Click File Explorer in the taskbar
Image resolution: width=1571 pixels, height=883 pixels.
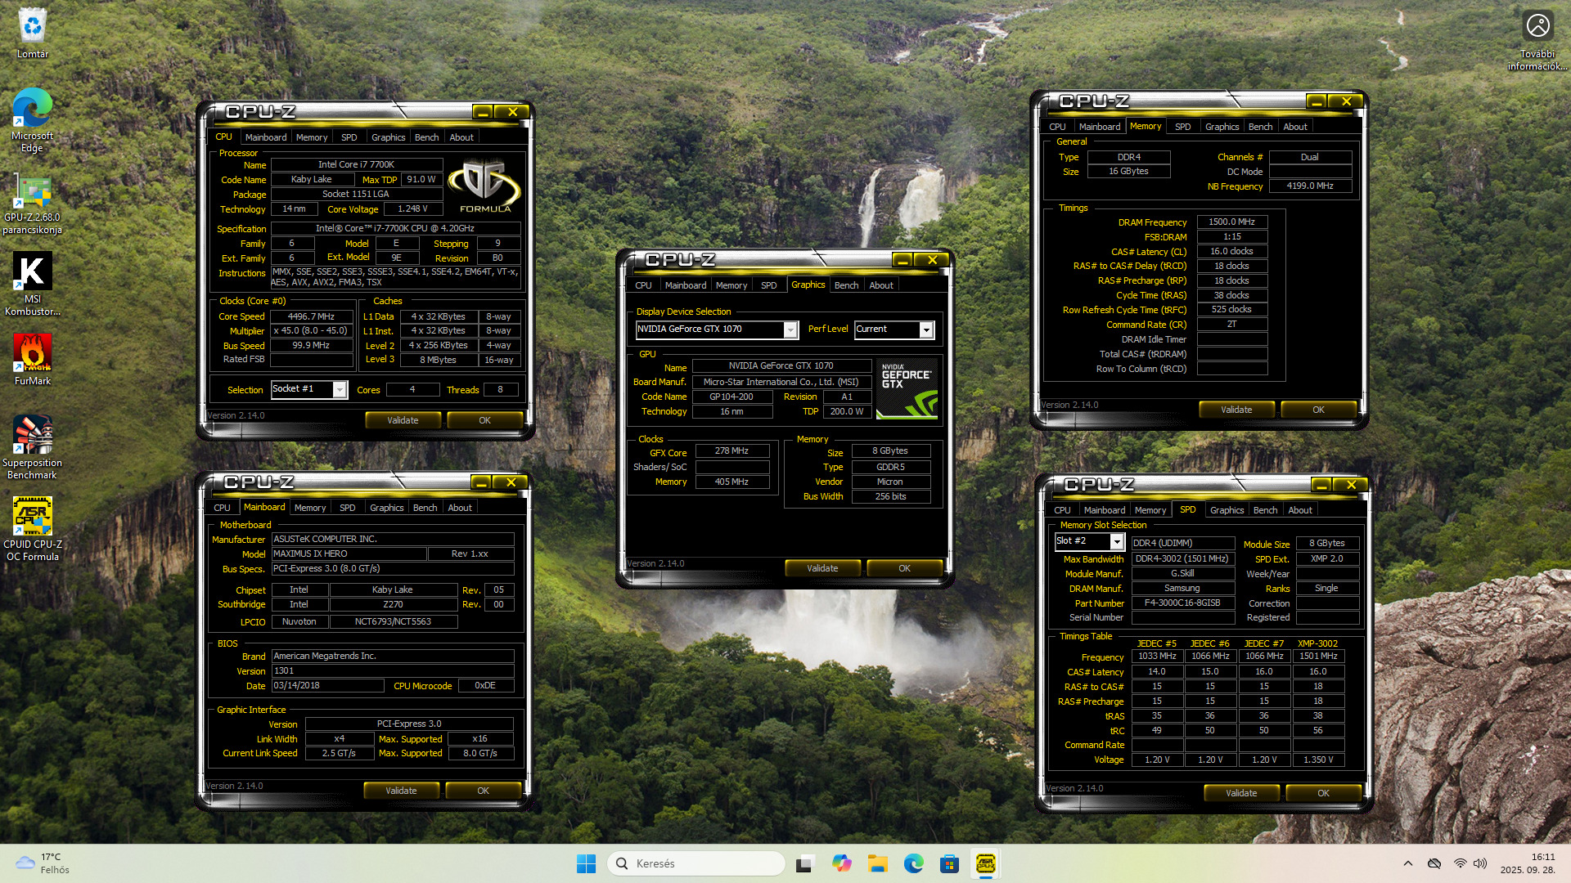click(878, 863)
